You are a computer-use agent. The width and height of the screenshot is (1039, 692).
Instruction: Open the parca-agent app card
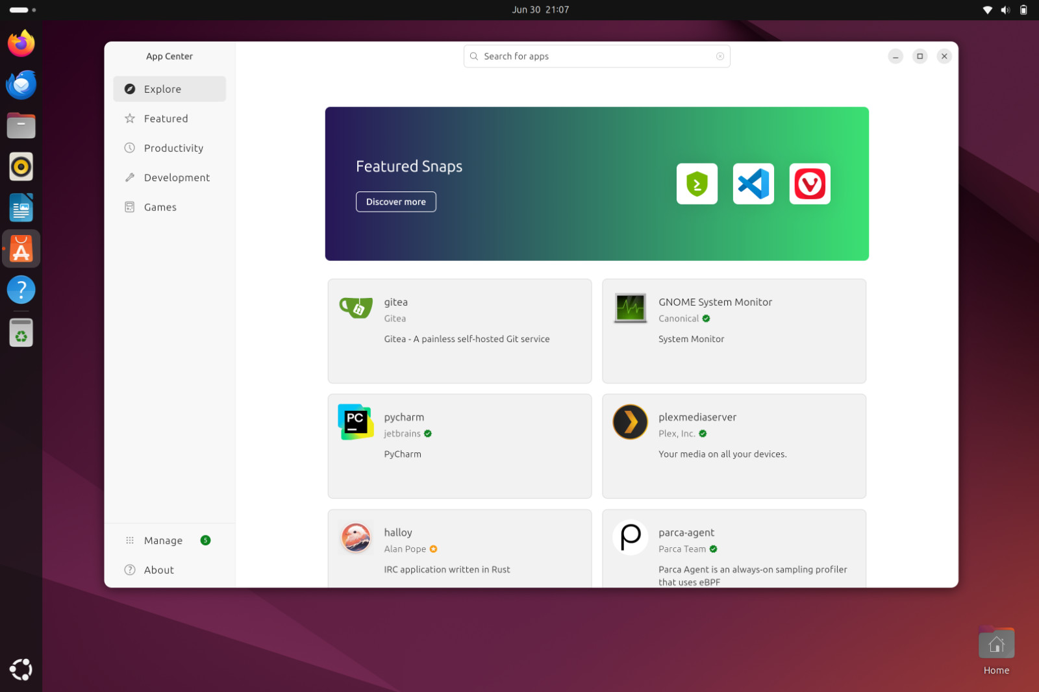734,549
